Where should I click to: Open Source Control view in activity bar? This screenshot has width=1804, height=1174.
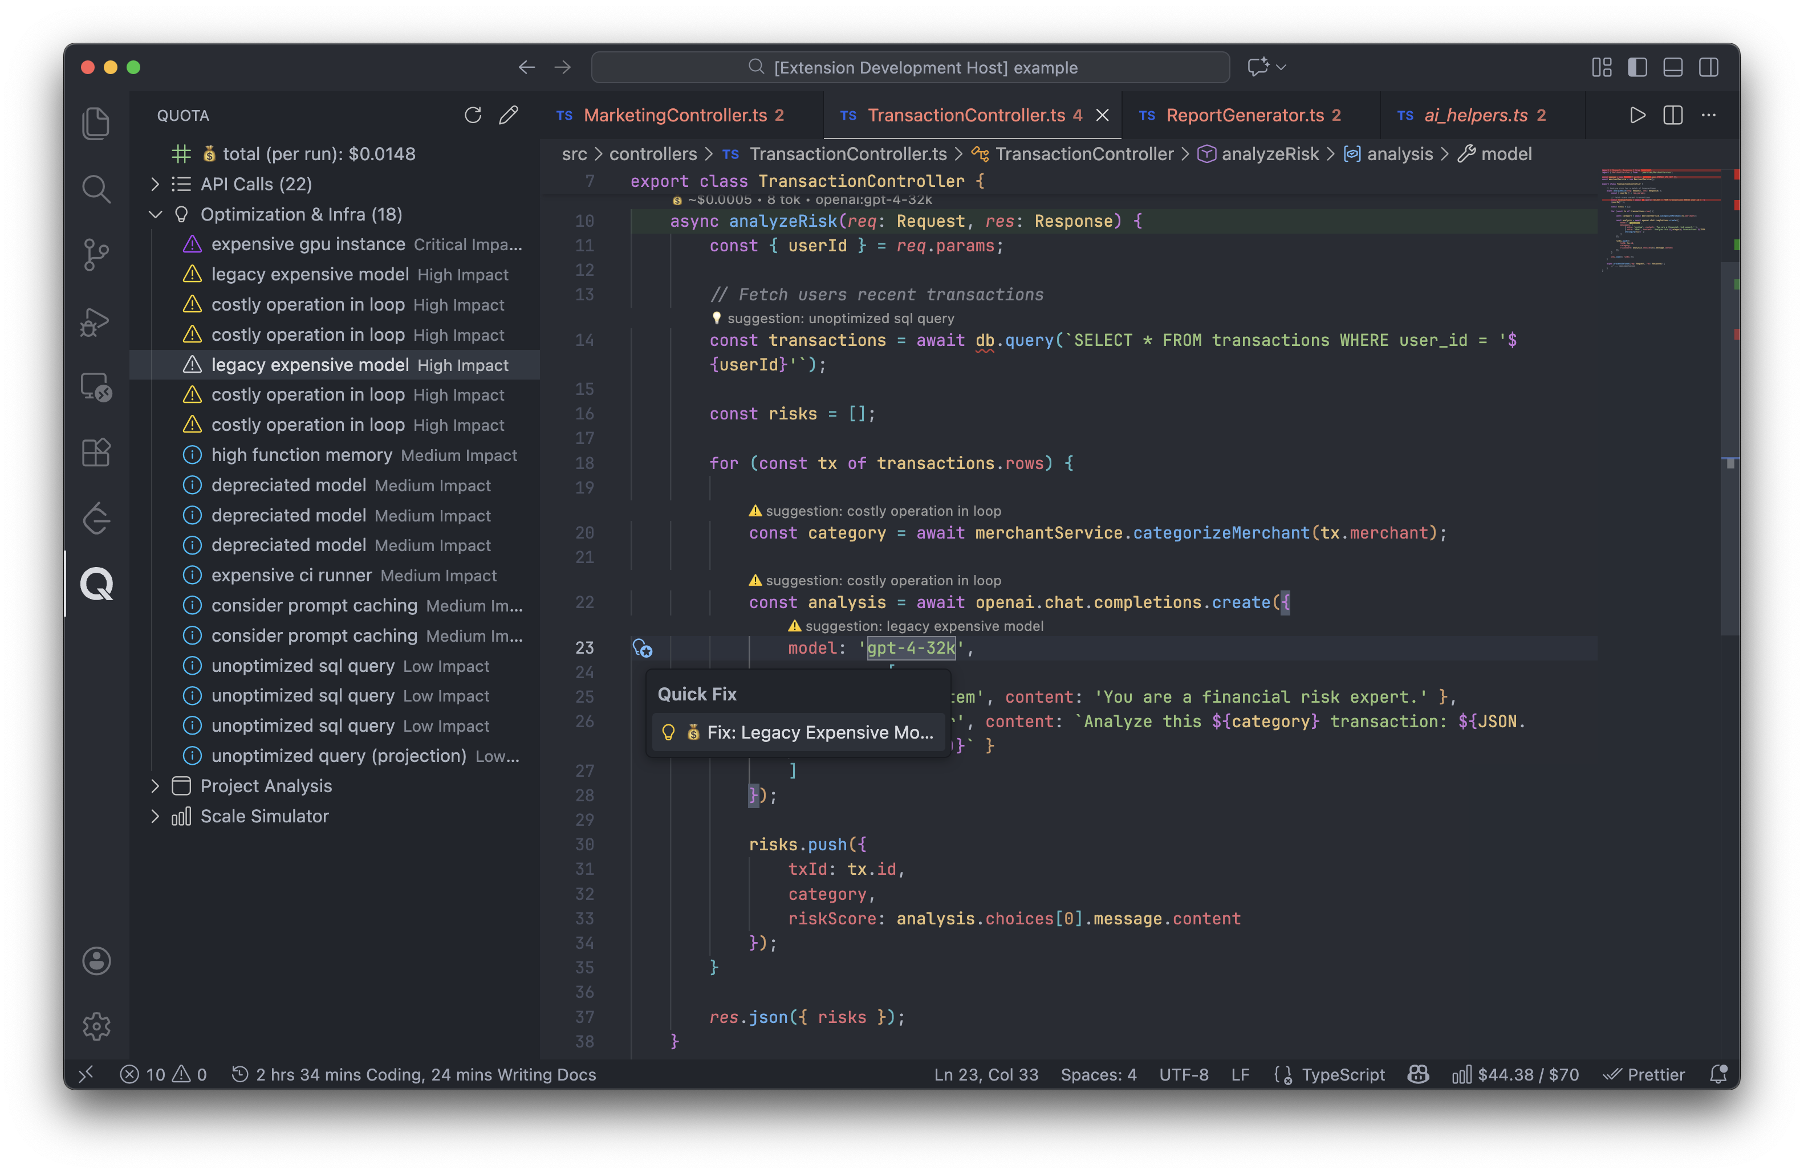(x=96, y=254)
